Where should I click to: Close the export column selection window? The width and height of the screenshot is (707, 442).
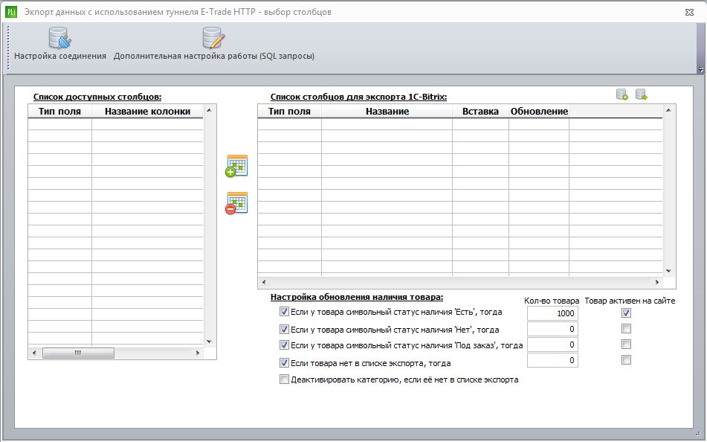[x=689, y=12]
